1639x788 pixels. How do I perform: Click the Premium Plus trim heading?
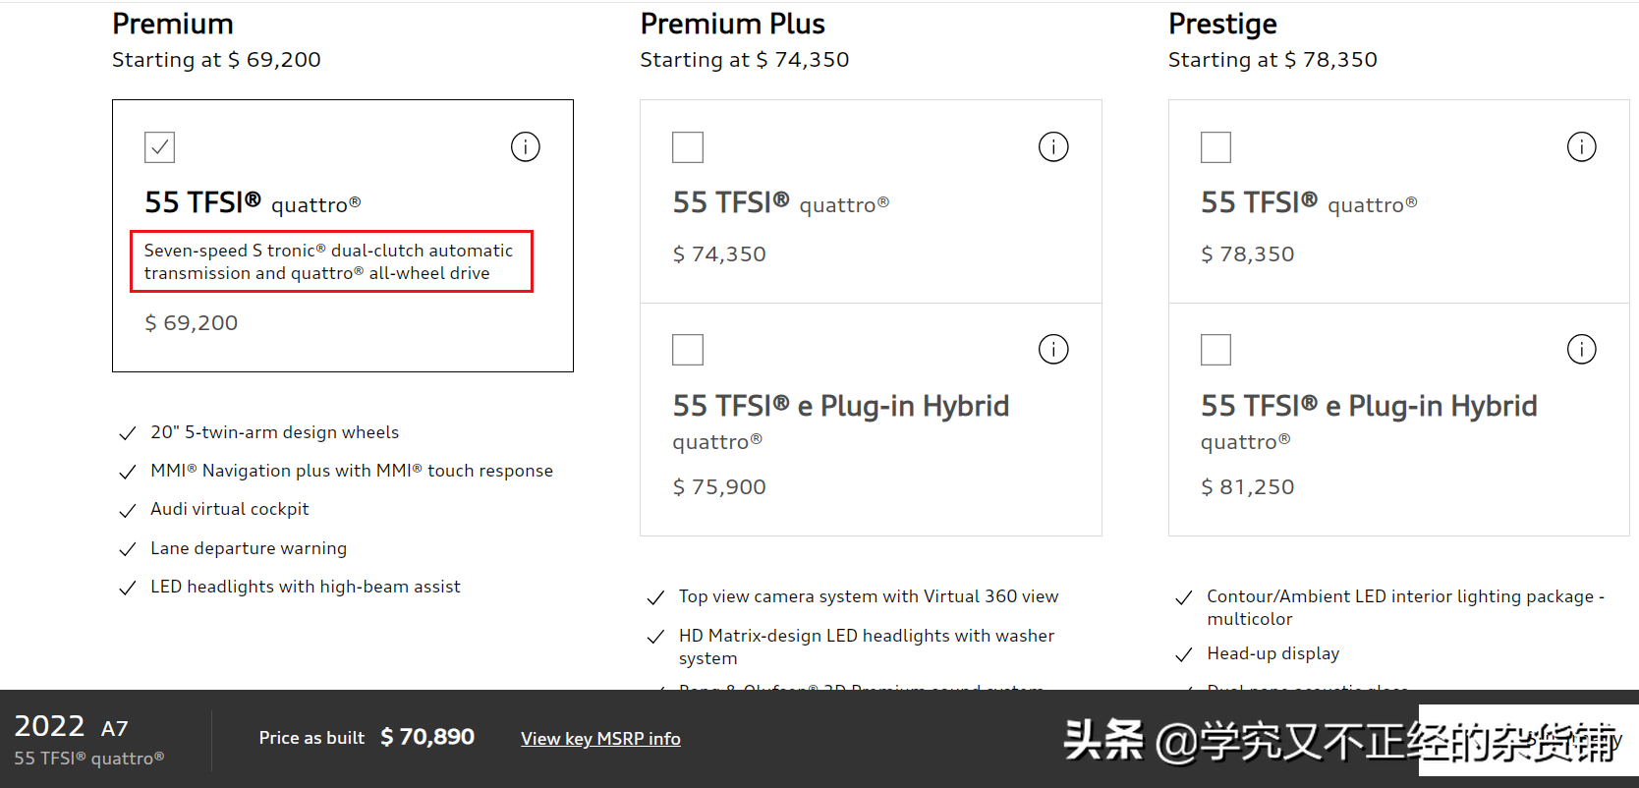(732, 24)
